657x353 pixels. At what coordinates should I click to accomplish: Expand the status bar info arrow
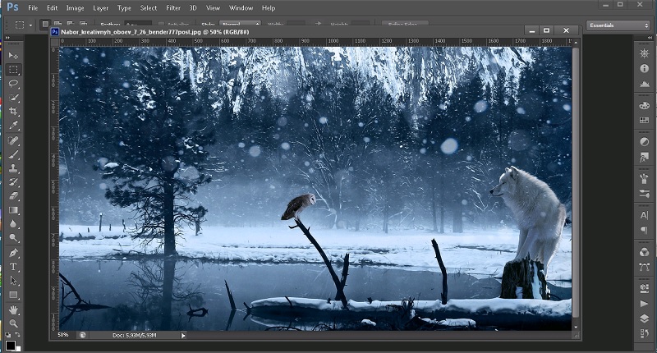(183, 335)
